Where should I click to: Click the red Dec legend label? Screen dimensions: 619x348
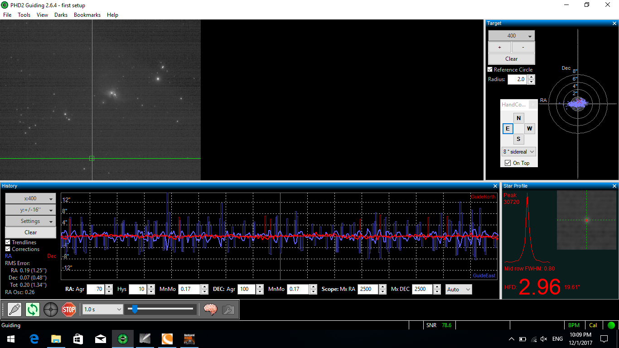(52, 256)
